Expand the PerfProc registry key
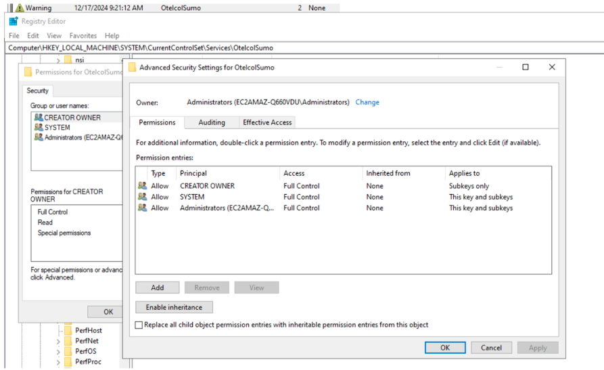Viewport: 604px width, 370px height. click(x=59, y=362)
